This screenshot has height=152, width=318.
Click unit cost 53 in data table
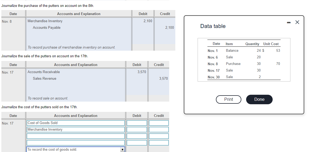(x=278, y=50)
